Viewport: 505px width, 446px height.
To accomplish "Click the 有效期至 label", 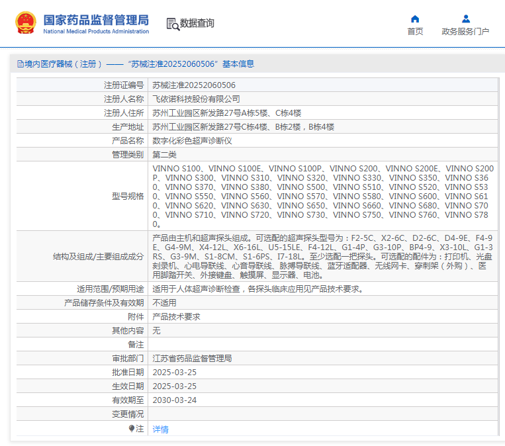I will click(x=128, y=400).
